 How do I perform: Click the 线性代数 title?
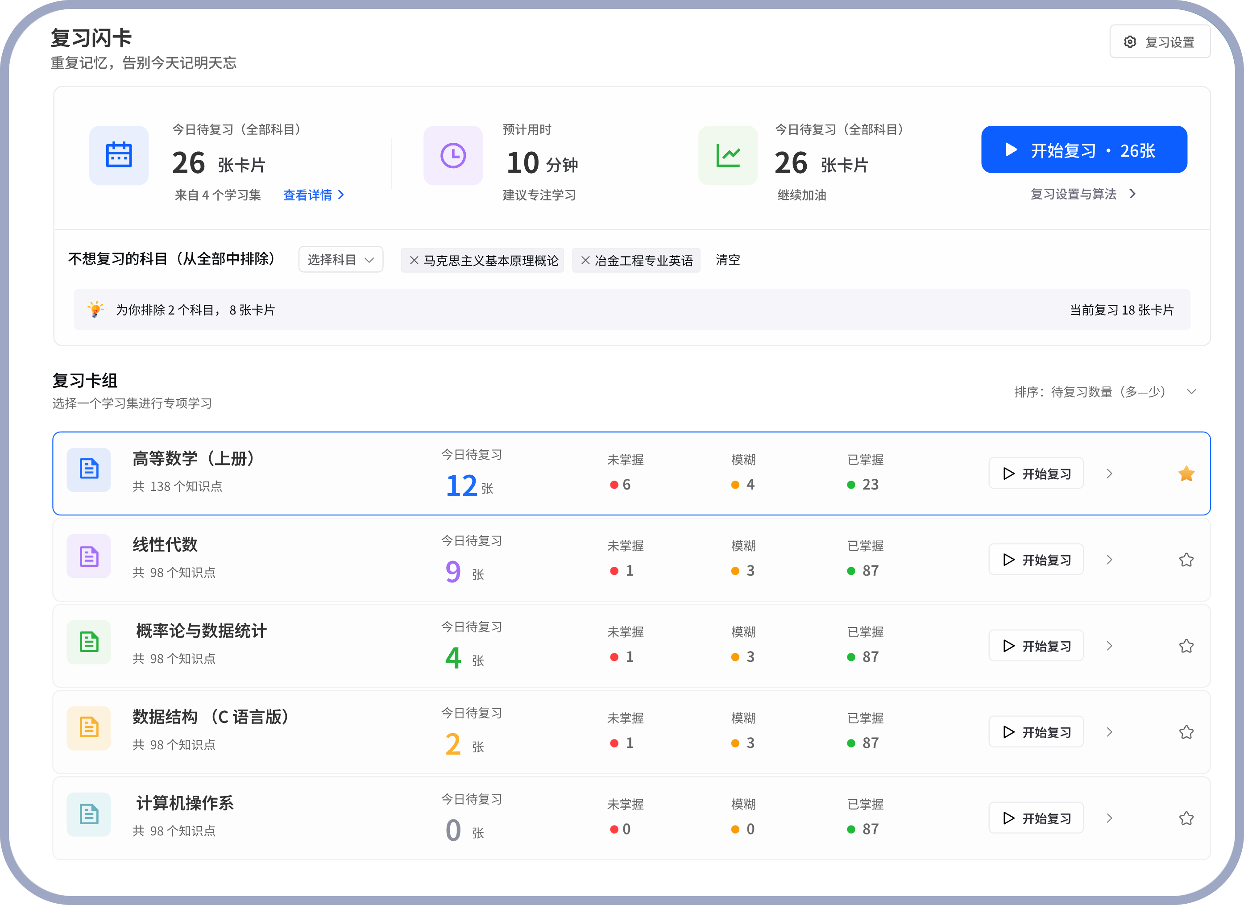(x=165, y=544)
